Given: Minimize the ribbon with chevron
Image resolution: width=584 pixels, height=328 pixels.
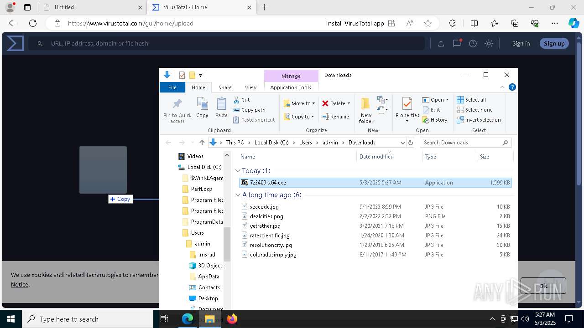Looking at the screenshot, I should click(x=502, y=87).
